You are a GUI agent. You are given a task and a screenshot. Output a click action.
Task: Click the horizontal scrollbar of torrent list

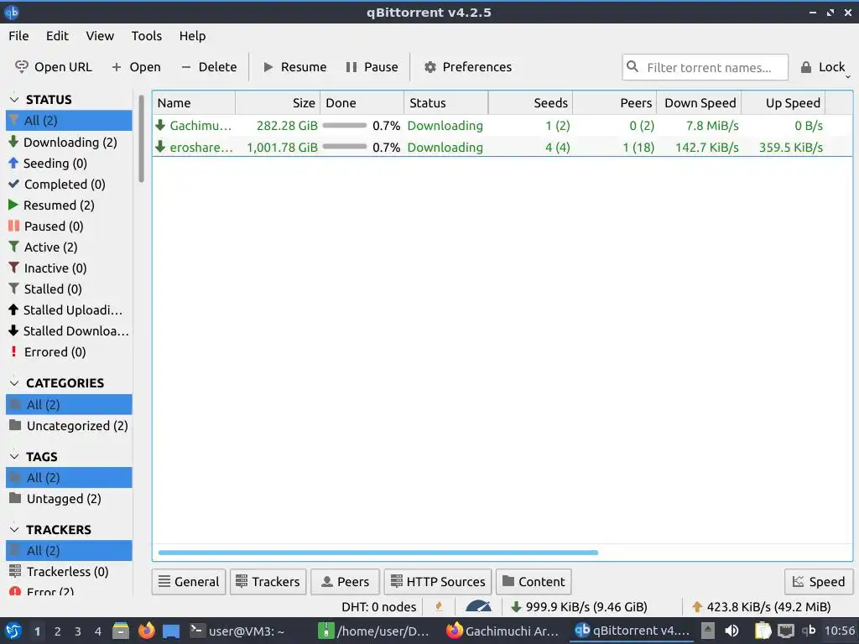point(378,553)
